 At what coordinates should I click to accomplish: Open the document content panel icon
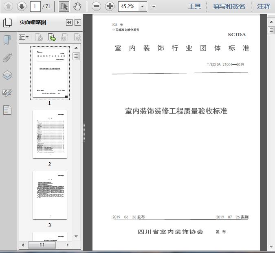7,110
